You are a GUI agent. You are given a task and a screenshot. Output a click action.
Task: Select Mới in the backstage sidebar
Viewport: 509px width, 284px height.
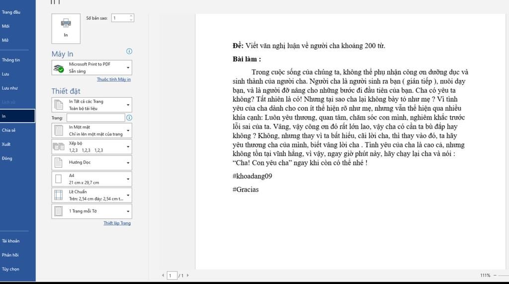coord(5,26)
